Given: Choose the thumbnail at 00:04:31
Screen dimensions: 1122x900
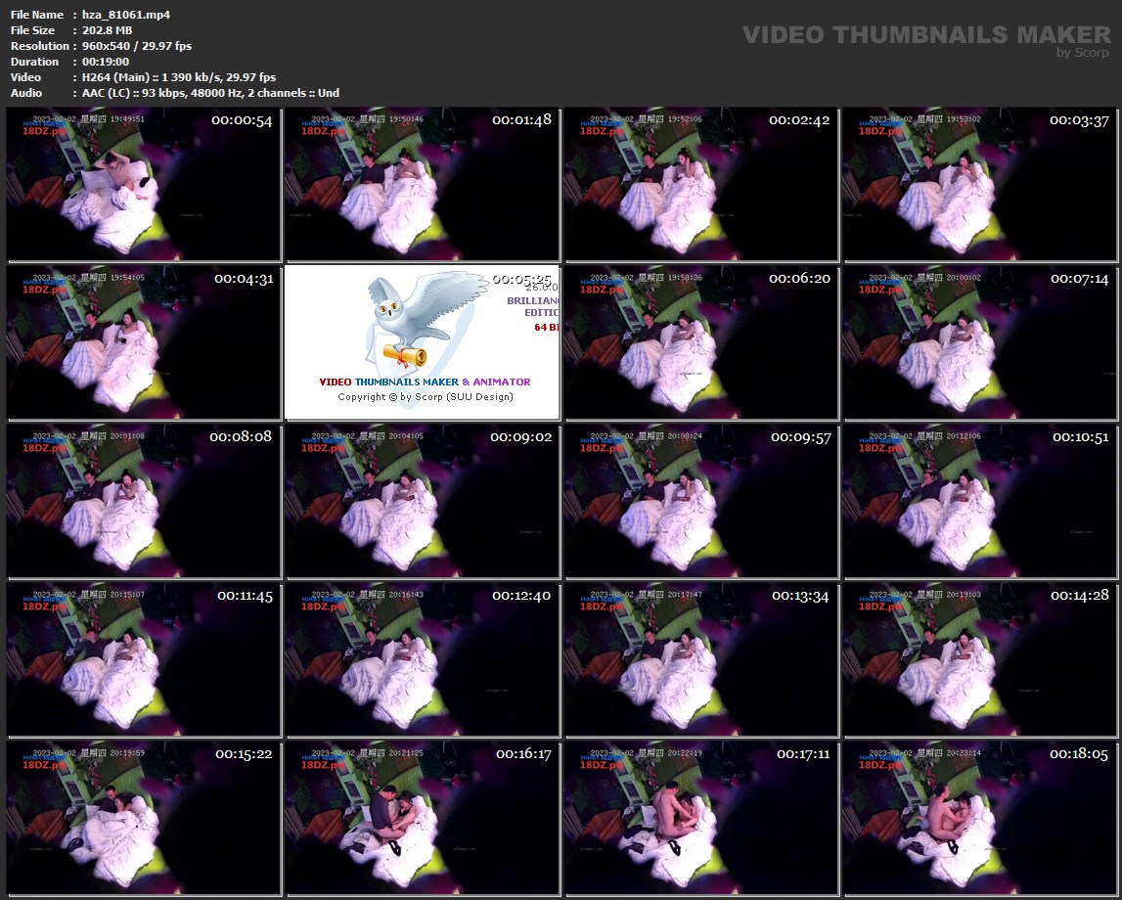Looking at the screenshot, I should click(x=144, y=343).
